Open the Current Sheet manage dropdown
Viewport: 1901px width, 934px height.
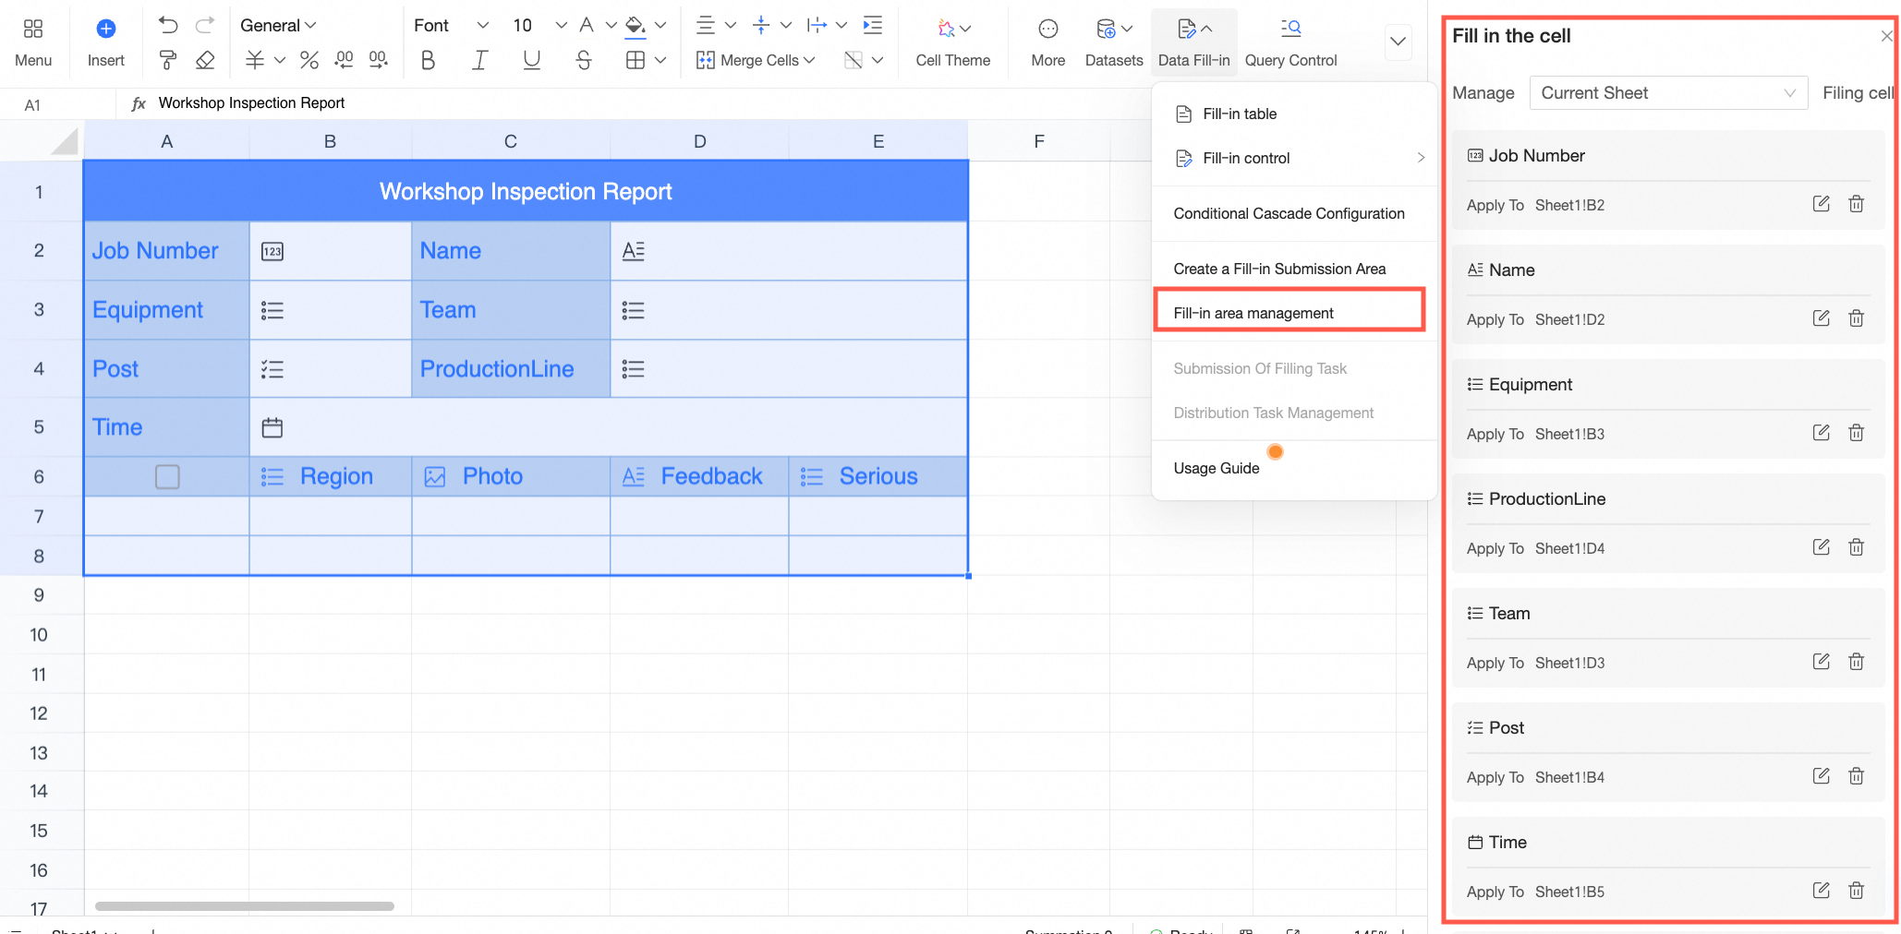(1668, 93)
